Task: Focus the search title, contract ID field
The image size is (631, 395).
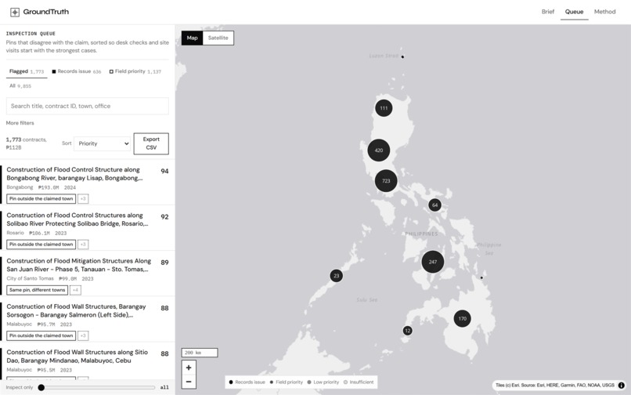Action: (x=88, y=106)
